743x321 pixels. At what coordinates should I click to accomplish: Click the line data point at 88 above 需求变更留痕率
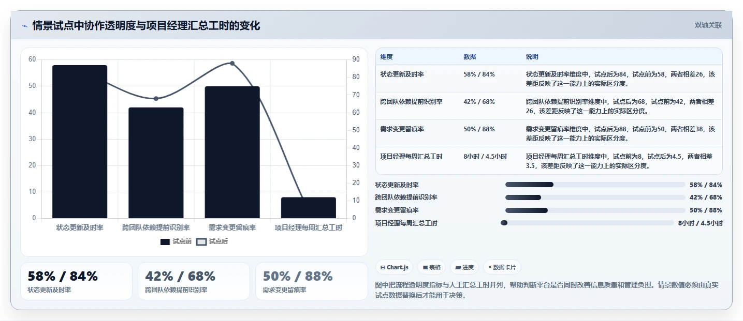pyautogui.click(x=232, y=63)
